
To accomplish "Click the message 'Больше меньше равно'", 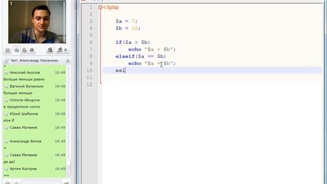I will click(x=24, y=80).
